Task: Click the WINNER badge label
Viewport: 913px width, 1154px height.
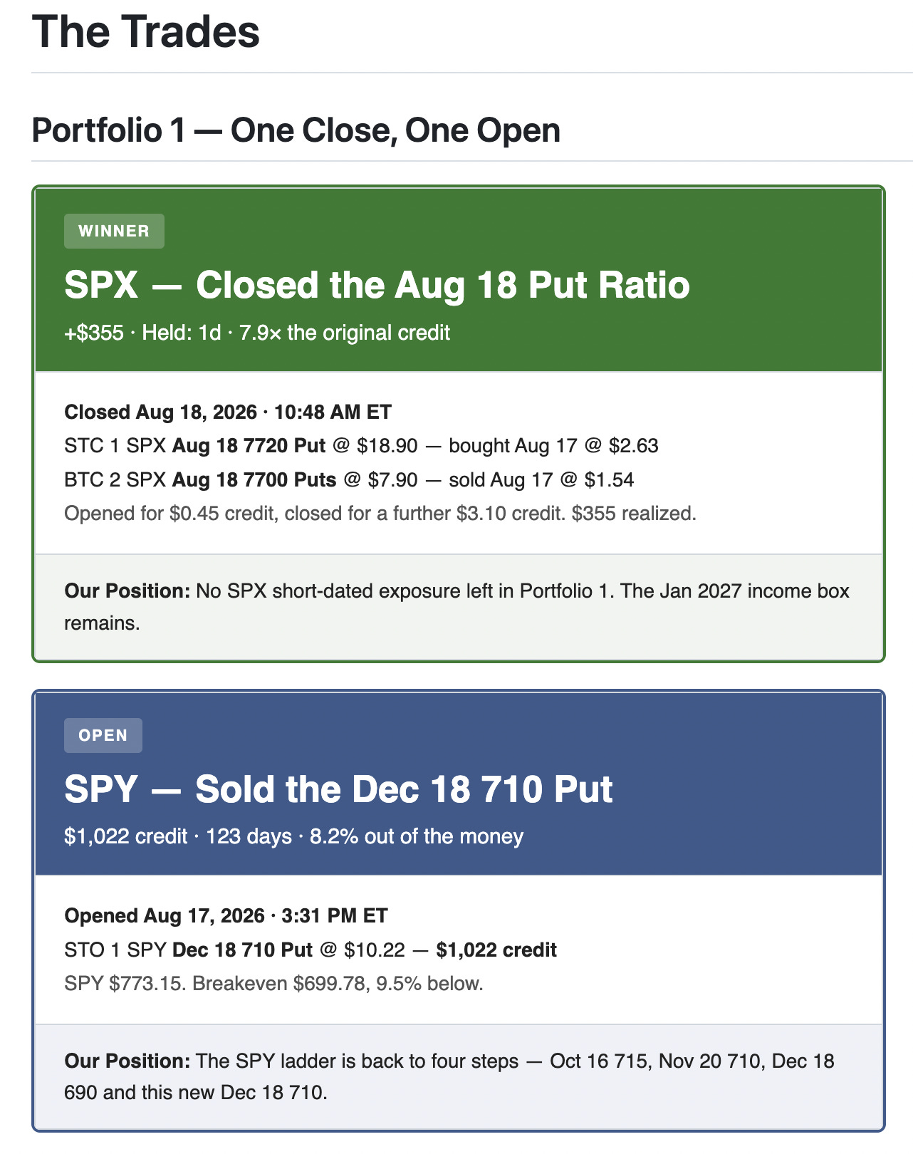Action: (x=114, y=232)
